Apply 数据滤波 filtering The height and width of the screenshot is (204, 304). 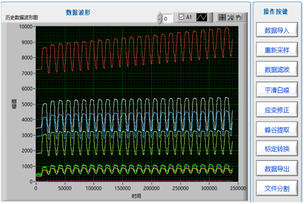pos(277,70)
